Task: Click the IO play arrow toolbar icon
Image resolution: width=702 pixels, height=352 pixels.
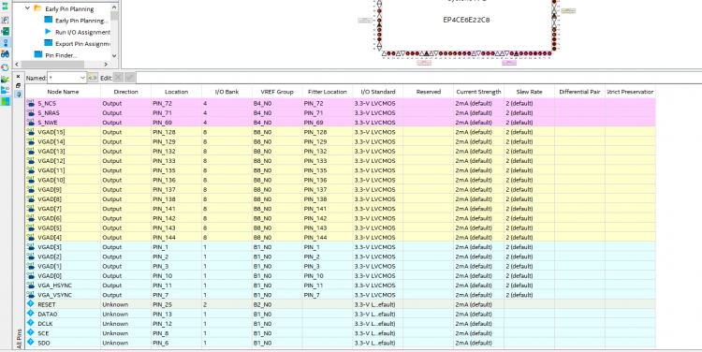Action: [5, 90]
